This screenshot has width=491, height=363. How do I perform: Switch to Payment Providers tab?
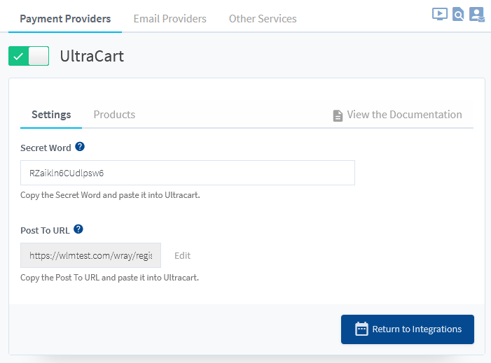coord(65,19)
